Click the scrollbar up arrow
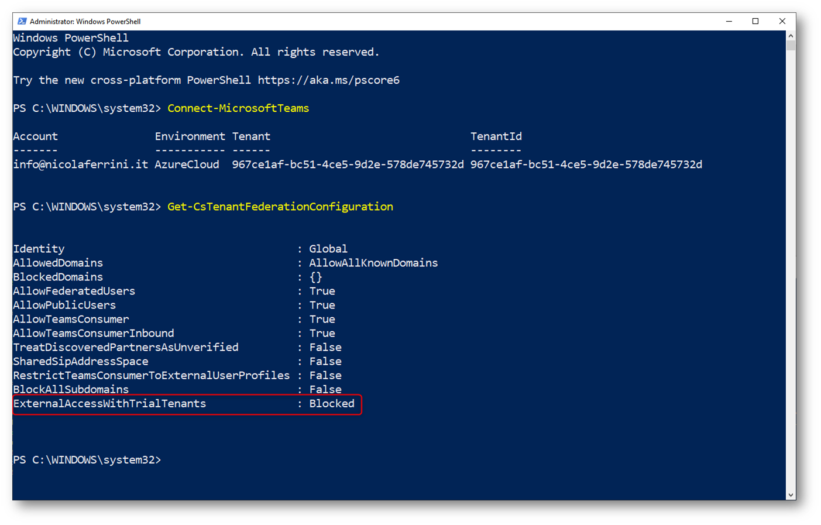The width and height of the screenshot is (821, 525). coord(791,36)
